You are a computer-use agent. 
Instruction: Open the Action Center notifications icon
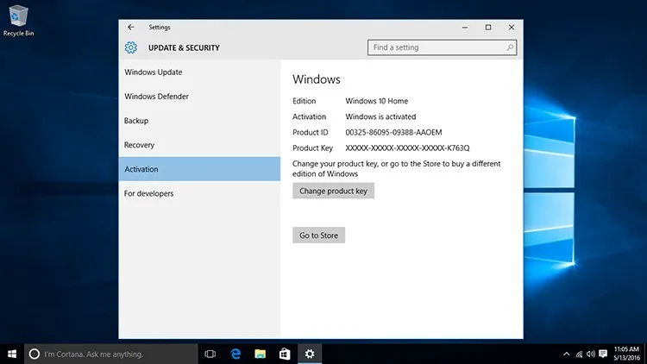[x=603, y=354]
